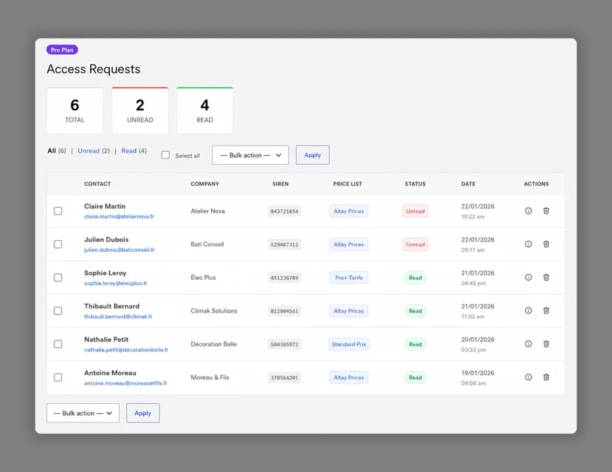
Task: Click the bottom Apply button
Action: (143, 413)
